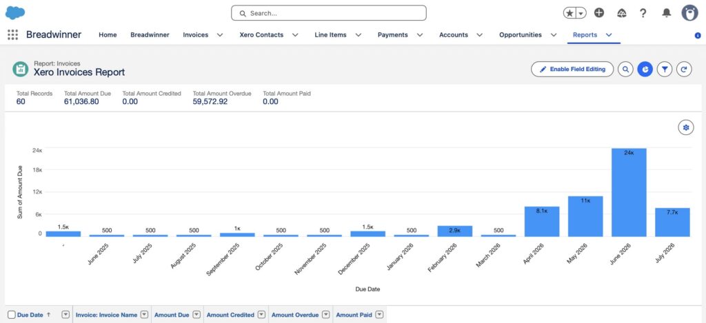Image resolution: width=706 pixels, height=323 pixels.
Task: Click the Total Records value 60
Action: tap(21, 102)
